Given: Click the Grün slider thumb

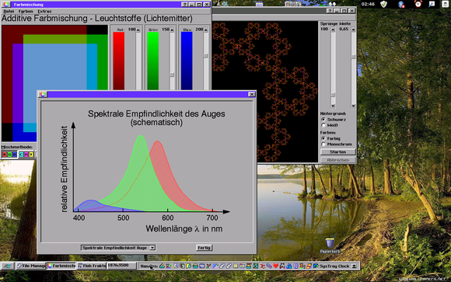Looking at the screenshot, I should pyautogui.click(x=172, y=75).
